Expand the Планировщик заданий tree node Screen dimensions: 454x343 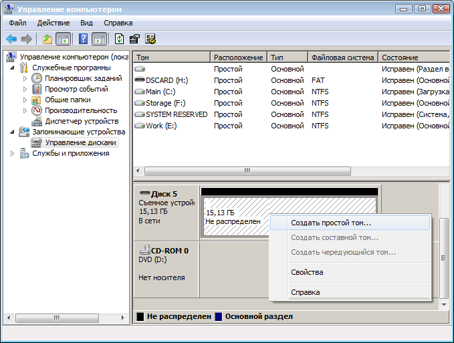pyautogui.click(x=26, y=78)
